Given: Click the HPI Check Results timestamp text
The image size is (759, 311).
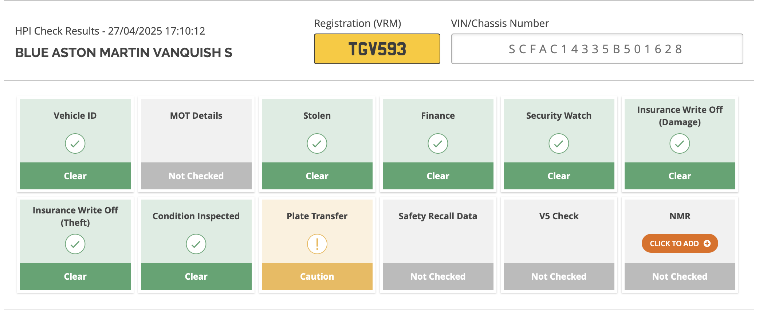Looking at the screenshot, I should (x=110, y=31).
